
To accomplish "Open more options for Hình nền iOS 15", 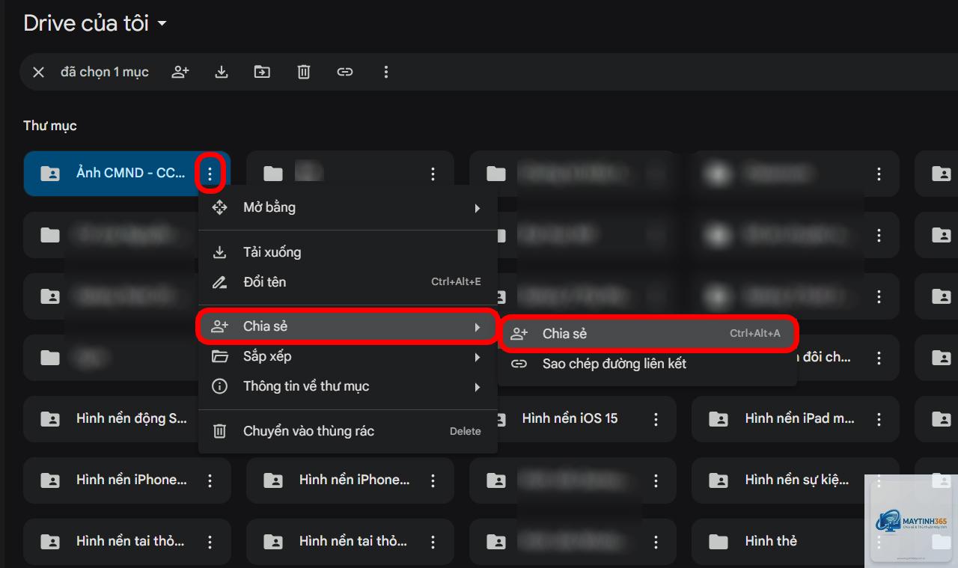I will 656,420.
